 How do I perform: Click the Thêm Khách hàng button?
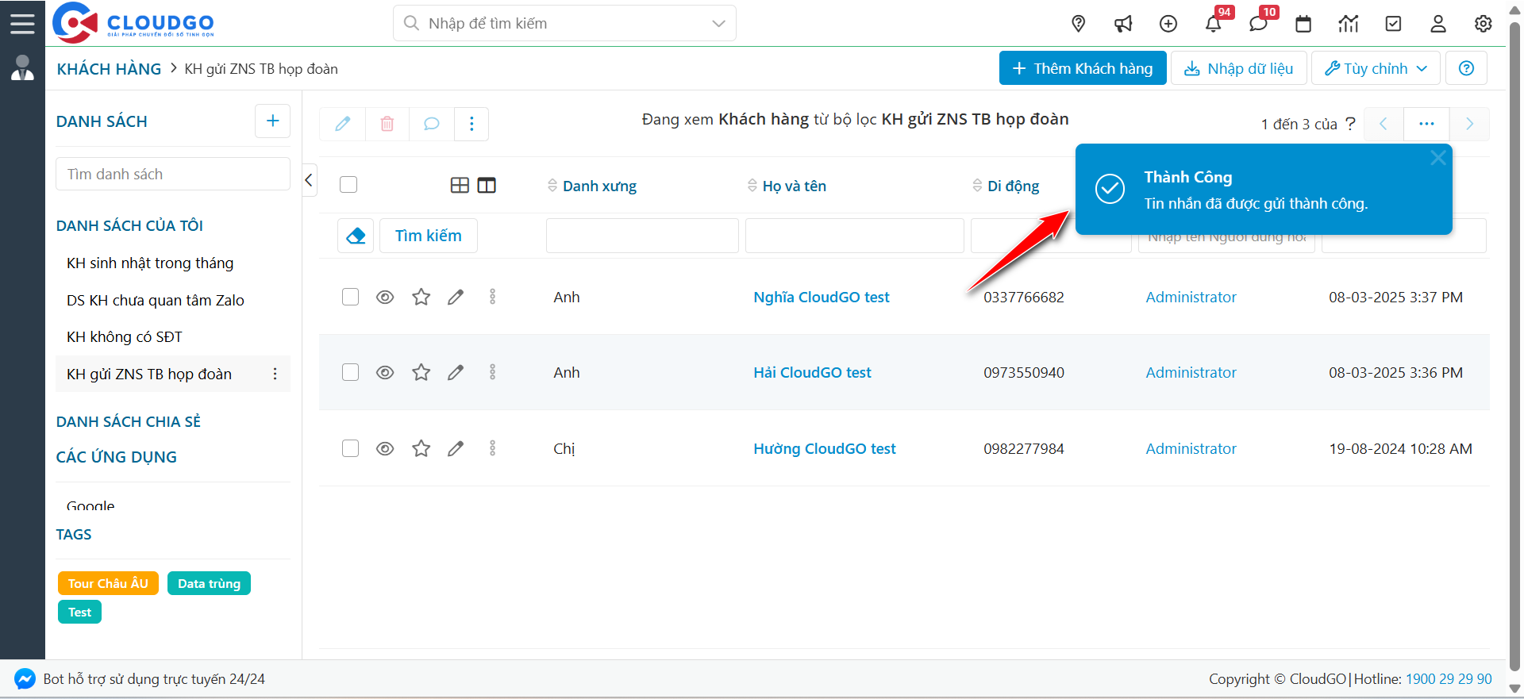(1082, 68)
